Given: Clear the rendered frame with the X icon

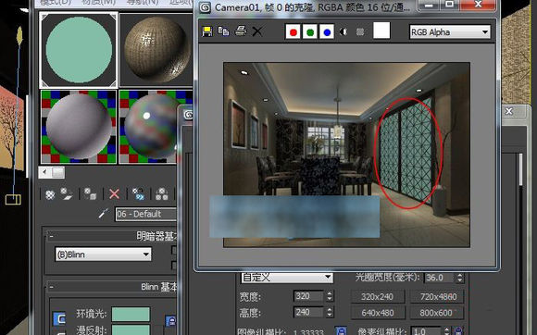Looking at the screenshot, I should 256,31.
